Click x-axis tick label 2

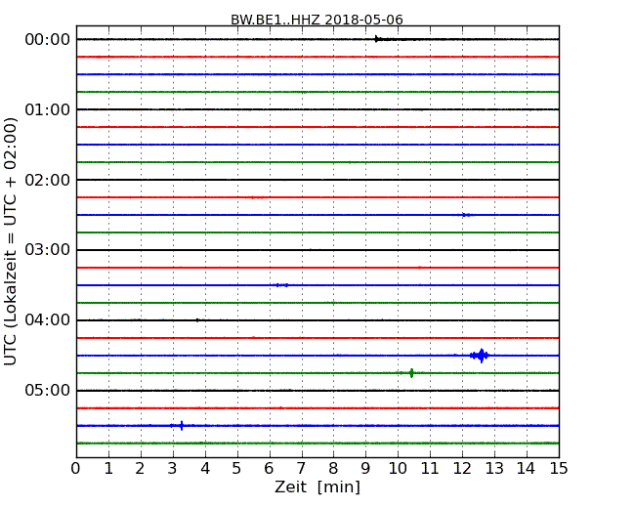click(x=140, y=469)
